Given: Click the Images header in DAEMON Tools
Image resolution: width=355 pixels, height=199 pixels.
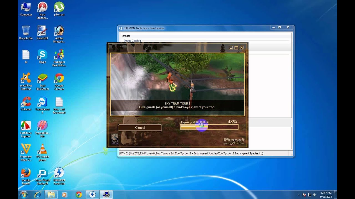Looking at the screenshot, I should click(126, 36).
